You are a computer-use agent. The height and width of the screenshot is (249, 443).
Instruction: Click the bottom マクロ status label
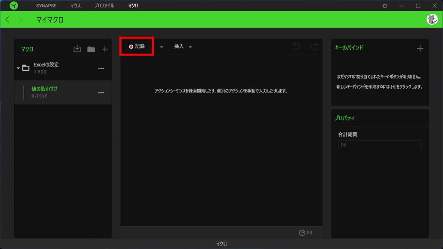tap(221, 244)
